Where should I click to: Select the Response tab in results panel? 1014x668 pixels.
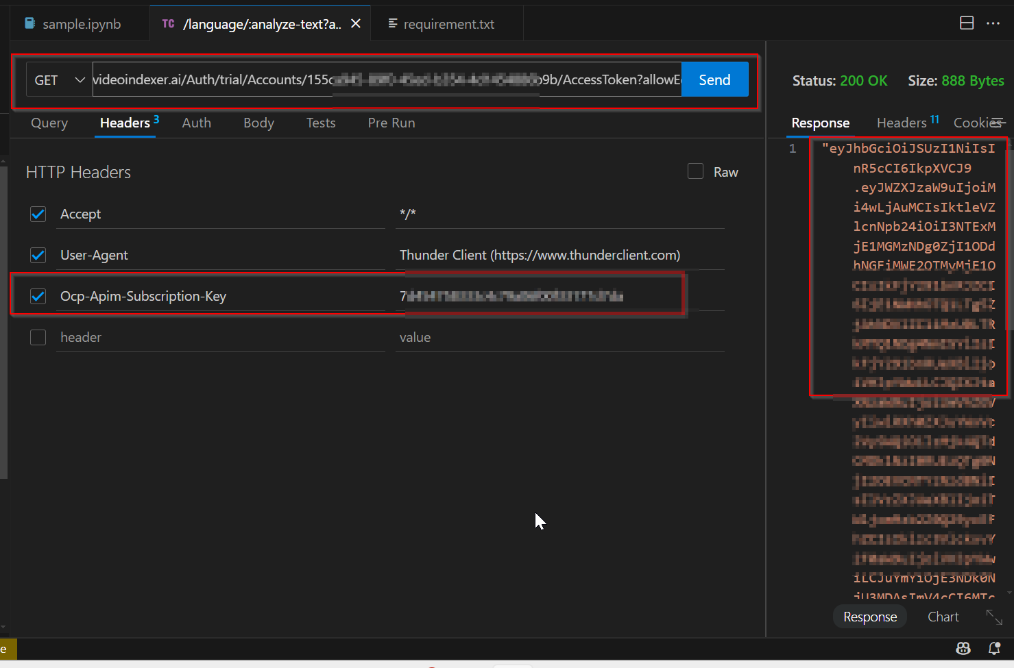tap(820, 123)
